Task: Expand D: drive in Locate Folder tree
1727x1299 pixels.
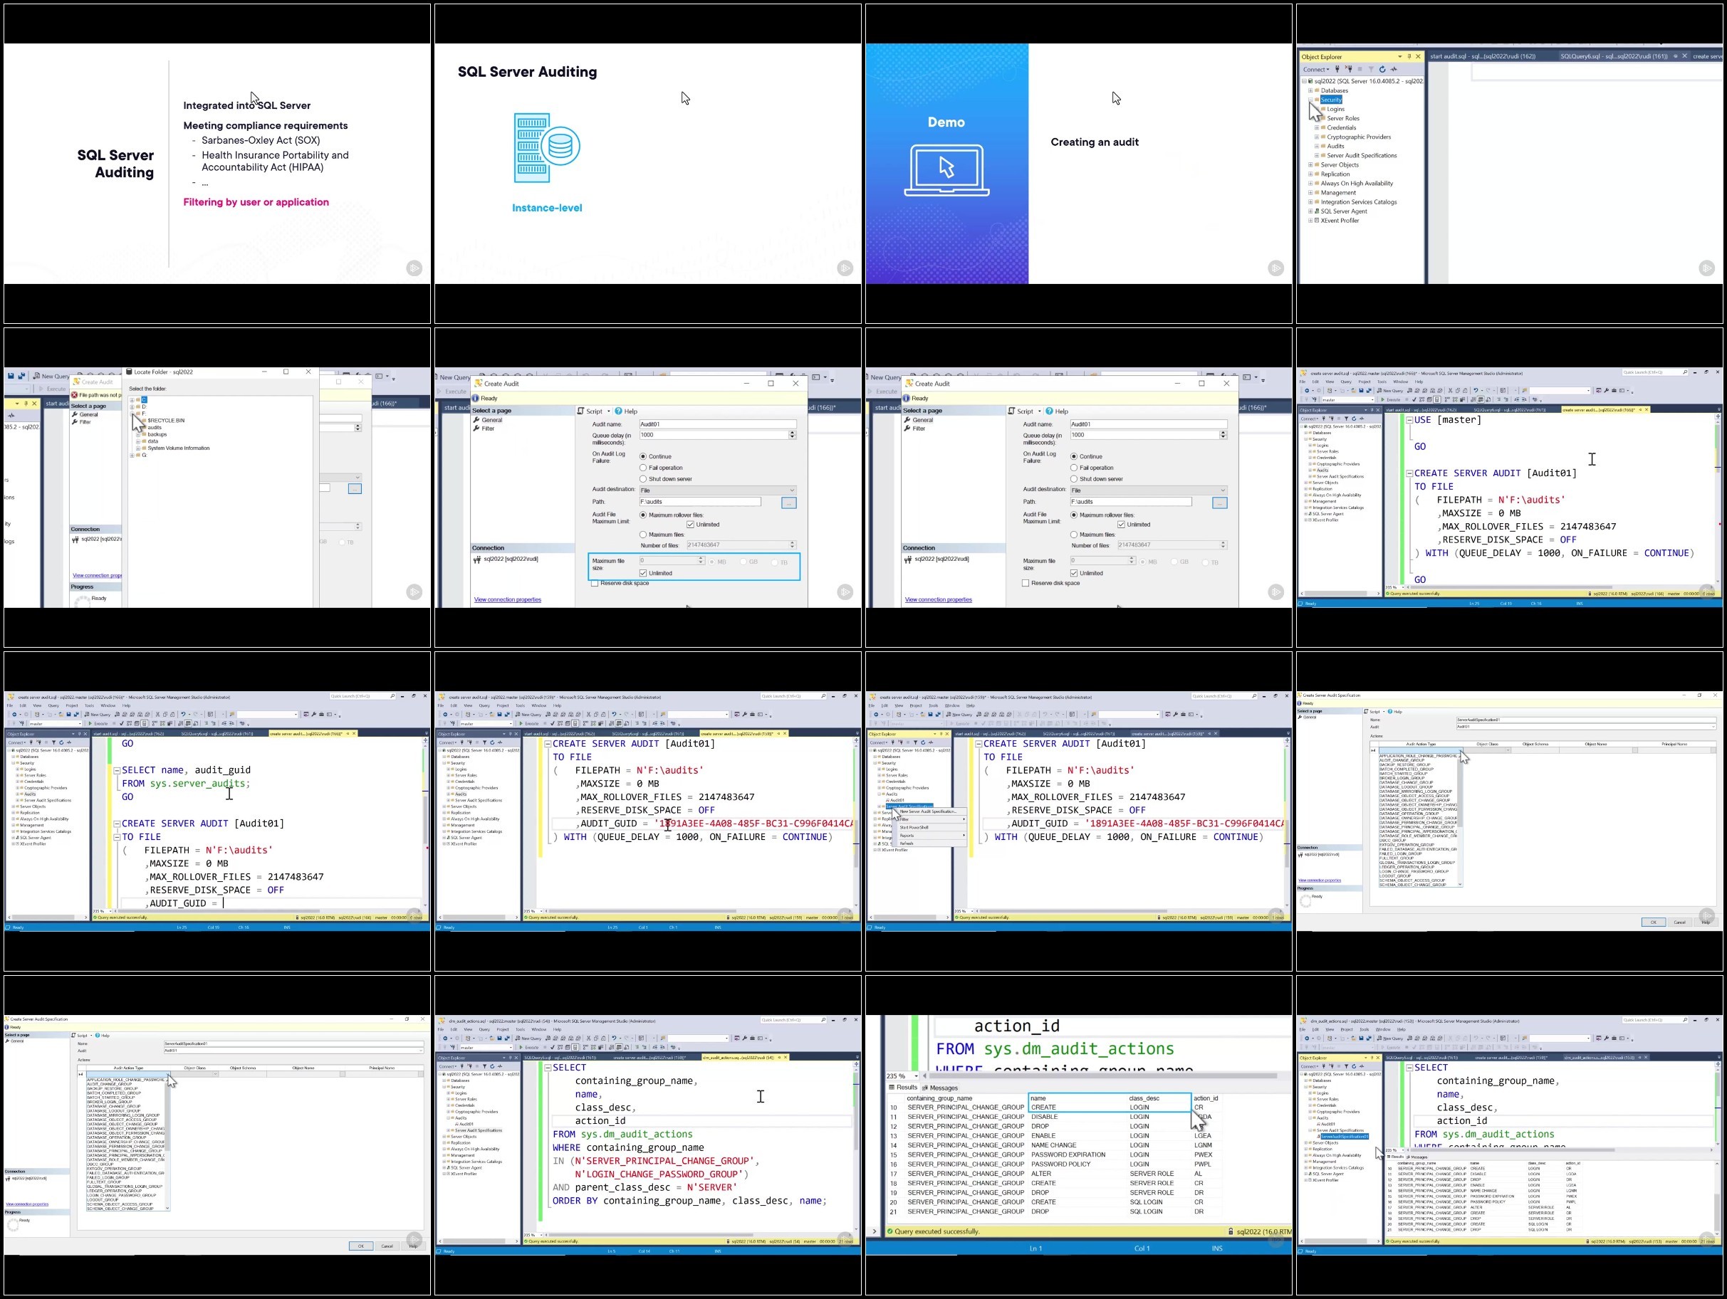Action: point(132,407)
